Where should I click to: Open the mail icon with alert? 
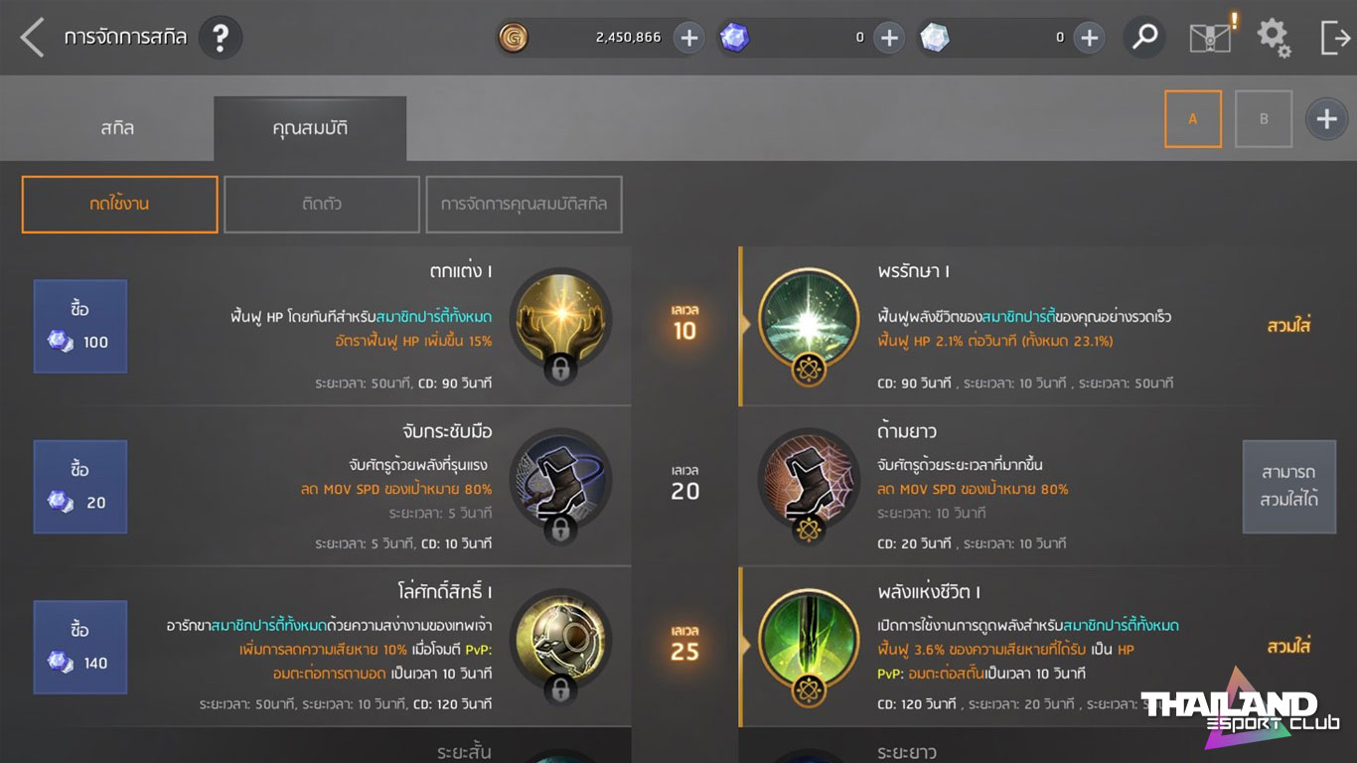(x=1211, y=37)
